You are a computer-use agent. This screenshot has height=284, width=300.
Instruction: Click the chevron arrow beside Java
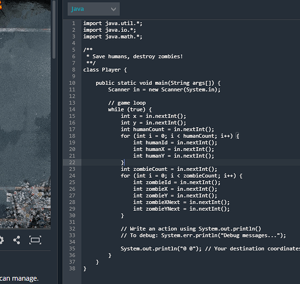pos(114,9)
